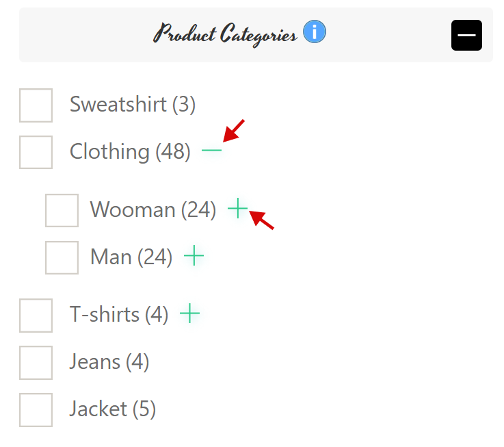
Task: Tick the Man checkbox
Action: [x=62, y=257]
